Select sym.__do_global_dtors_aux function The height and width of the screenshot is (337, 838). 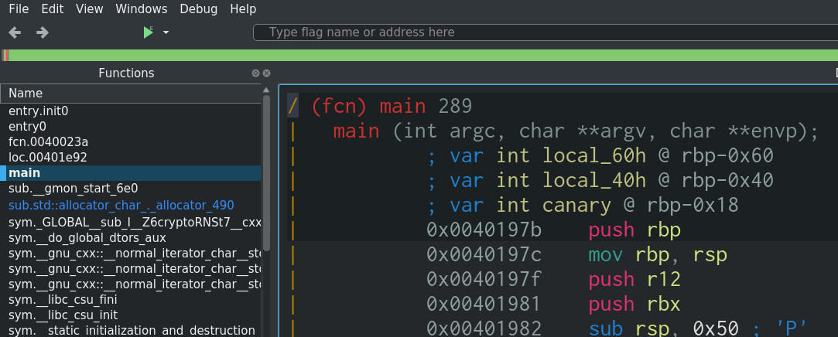[131, 237]
